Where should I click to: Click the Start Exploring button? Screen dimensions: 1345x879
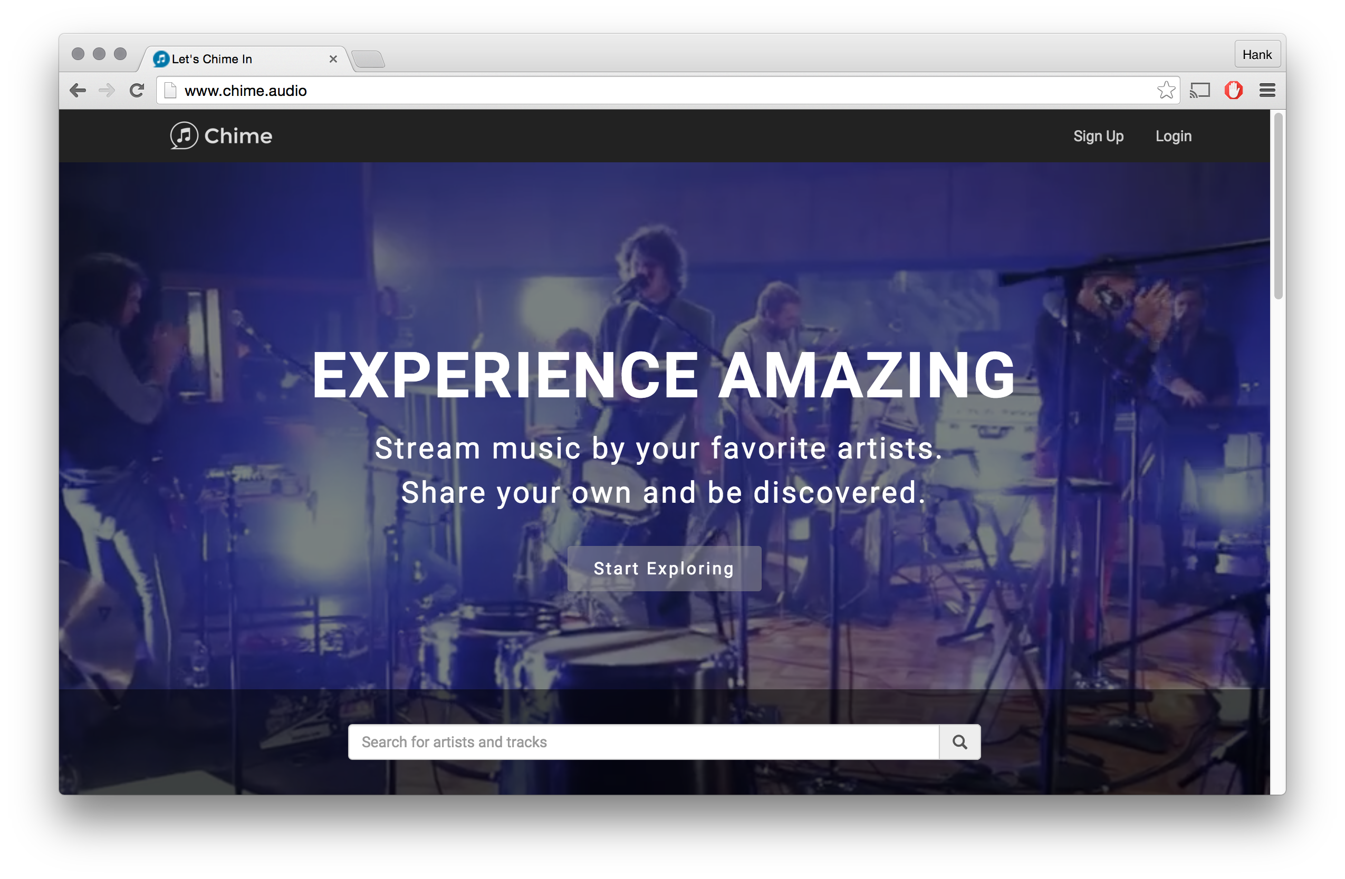click(664, 568)
